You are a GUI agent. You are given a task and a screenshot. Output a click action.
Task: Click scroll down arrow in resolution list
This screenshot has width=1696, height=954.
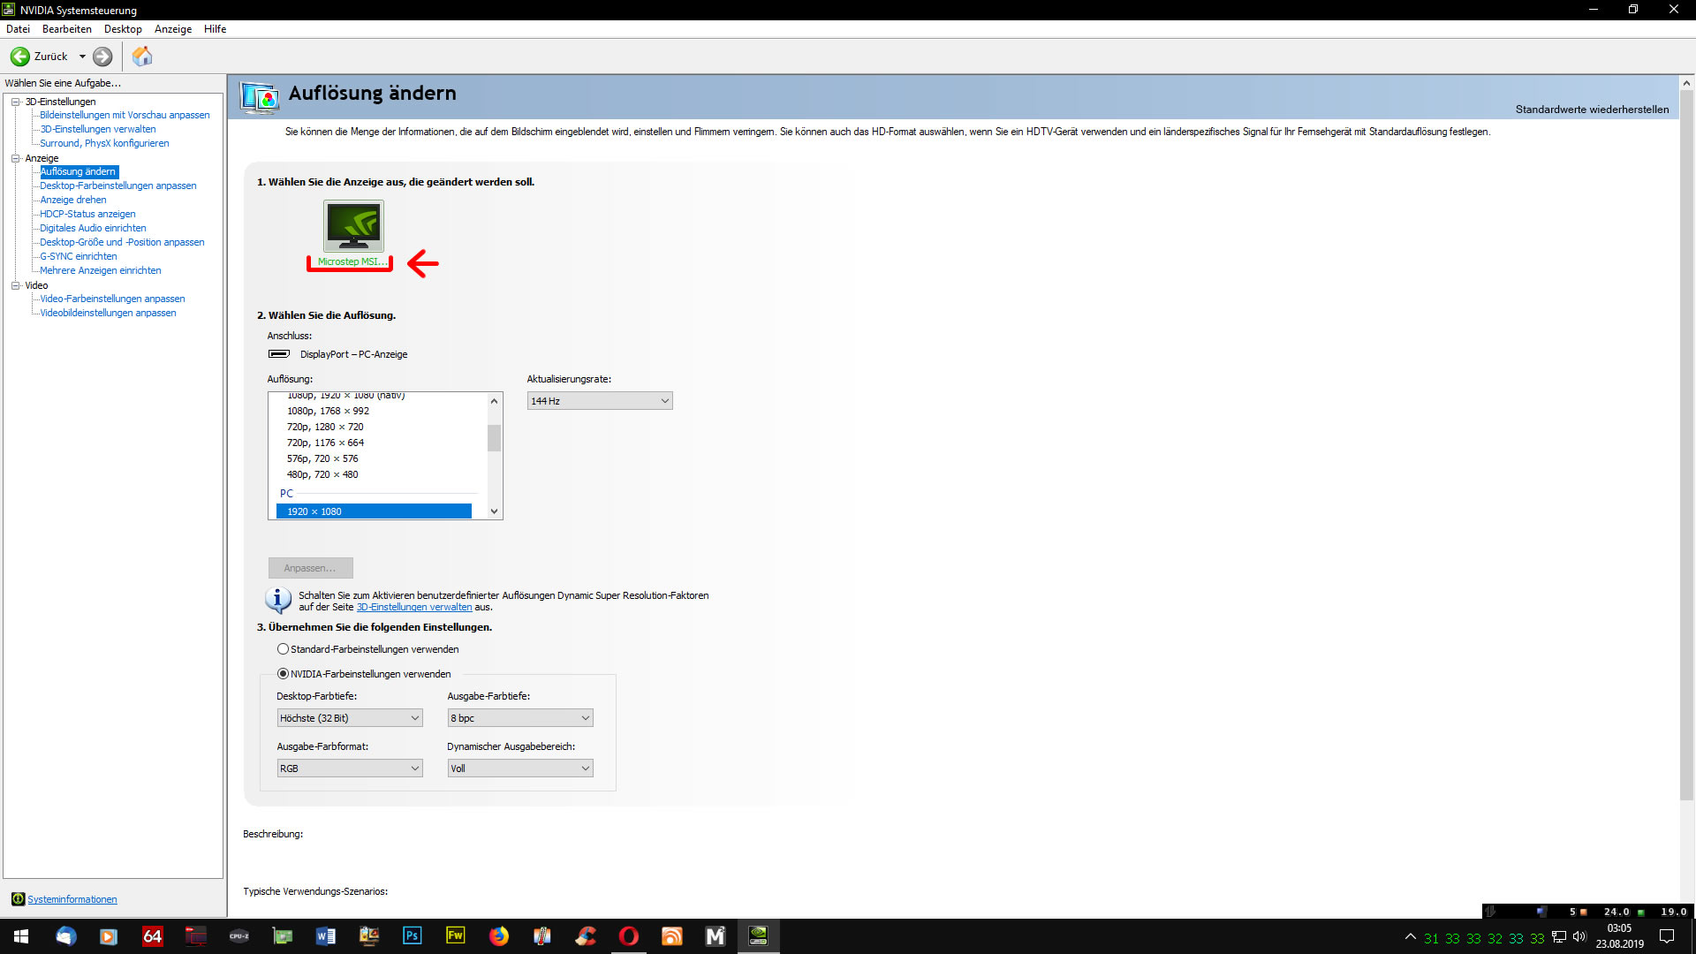click(x=494, y=511)
